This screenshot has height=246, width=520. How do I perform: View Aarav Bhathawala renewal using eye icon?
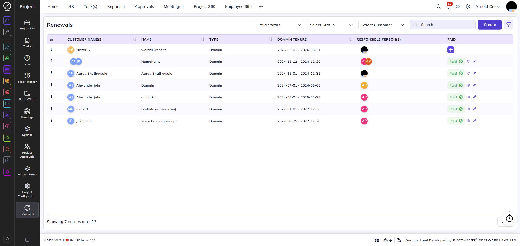(x=468, y=74)
